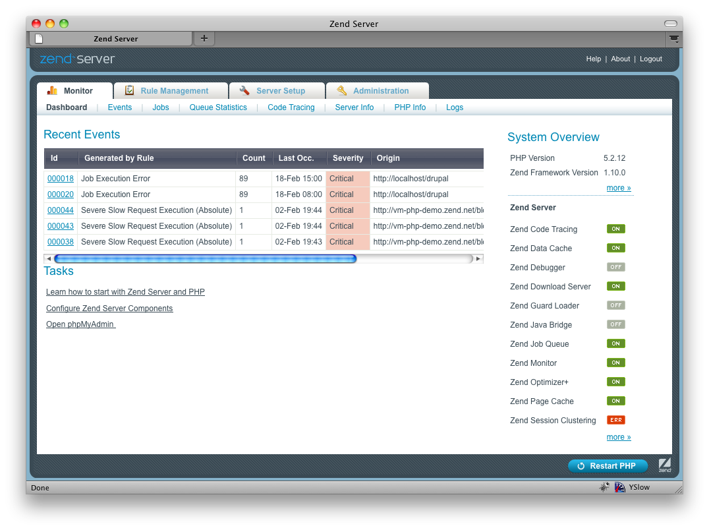The image size is (709, 530).
Task: Toggle Zend Guard Loader OFF indicator
Action: tap(616, 305)
